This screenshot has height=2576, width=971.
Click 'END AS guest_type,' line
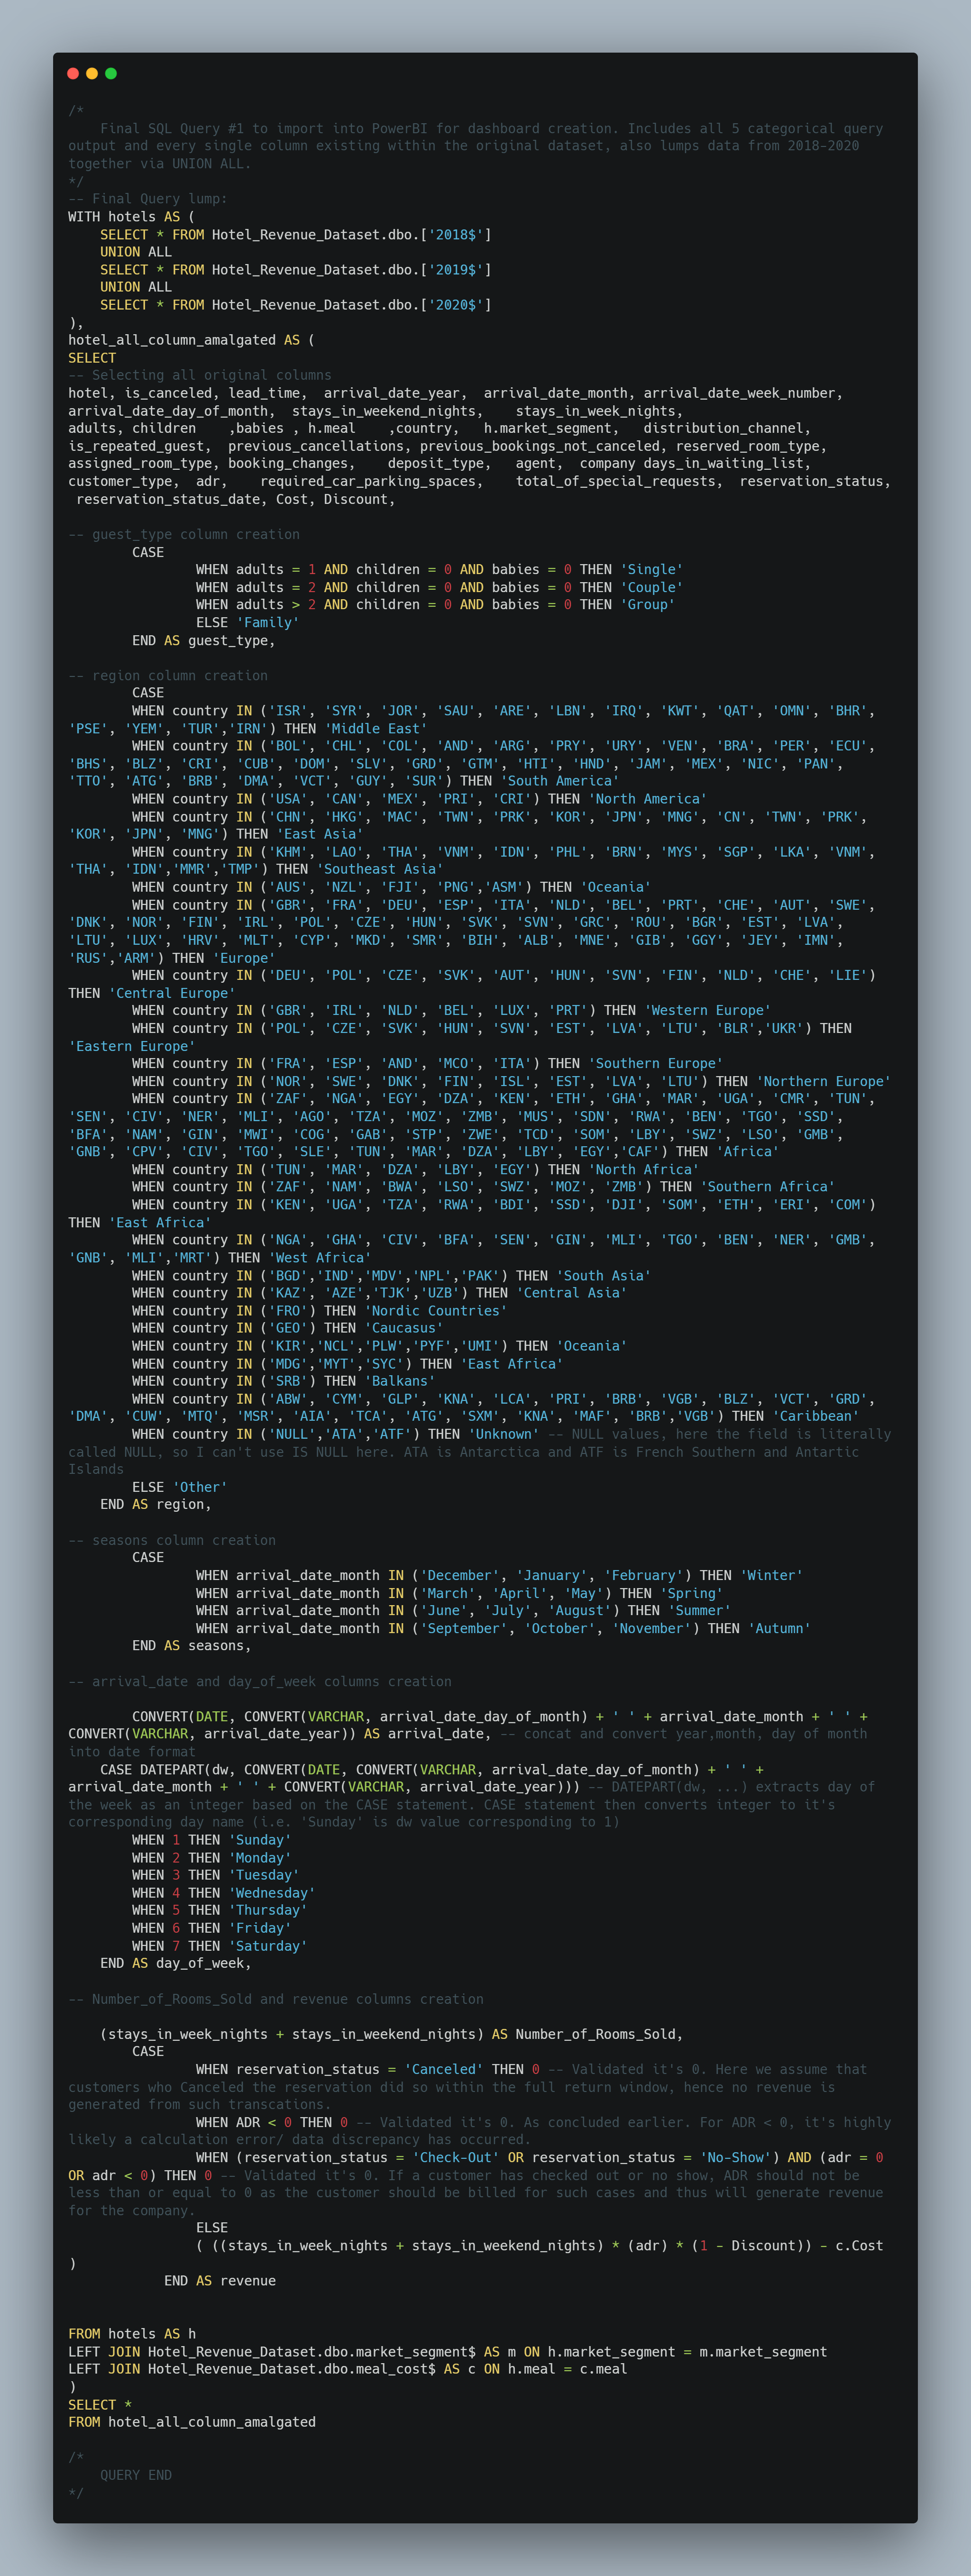point(204,640)
